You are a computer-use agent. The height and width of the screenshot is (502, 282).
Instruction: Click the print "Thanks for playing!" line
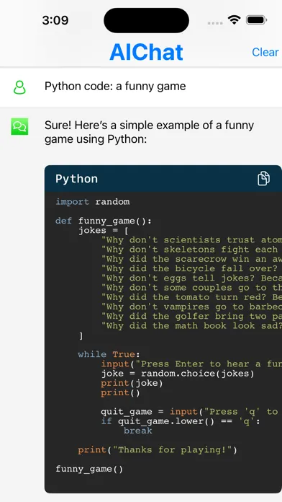pos(158,450)
